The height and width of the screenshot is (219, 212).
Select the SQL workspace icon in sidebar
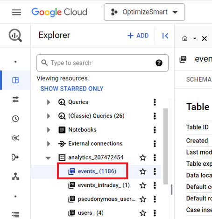15,80
